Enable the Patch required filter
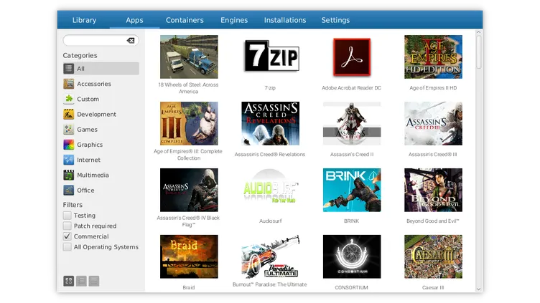Viewport: 540px width, 303px height. tap(67, 226)
